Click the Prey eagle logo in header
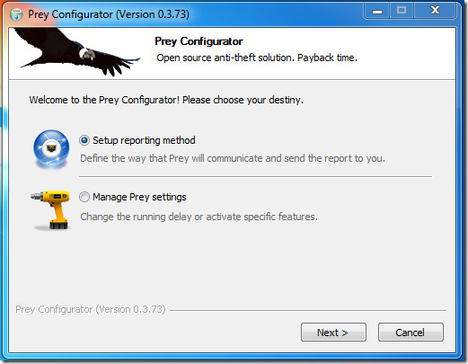 click(x=76, y=52)
